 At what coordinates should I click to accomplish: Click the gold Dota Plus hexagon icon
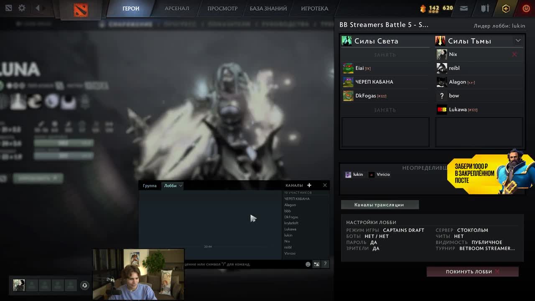[506, 8]
